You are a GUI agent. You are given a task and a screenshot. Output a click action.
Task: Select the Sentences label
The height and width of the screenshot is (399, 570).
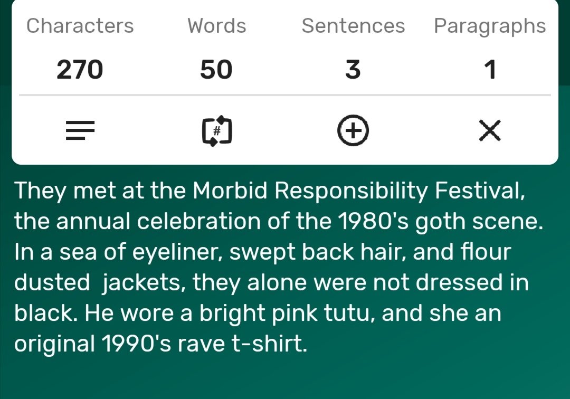(353, 26)
